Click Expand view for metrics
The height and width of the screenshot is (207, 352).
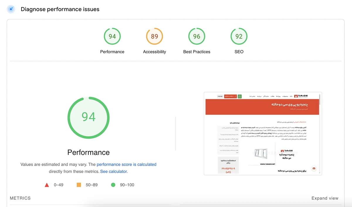(x=325, y=198)
